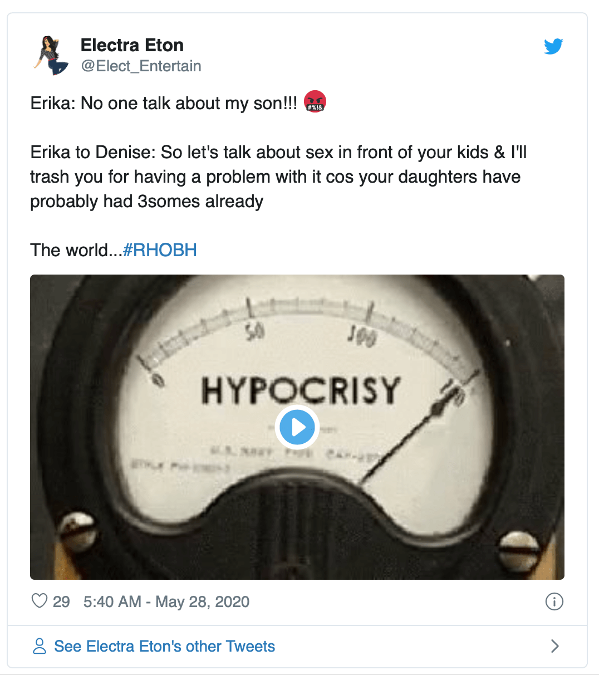
Task: See Electra Eton's other Tweets
Action: point(164,646)
